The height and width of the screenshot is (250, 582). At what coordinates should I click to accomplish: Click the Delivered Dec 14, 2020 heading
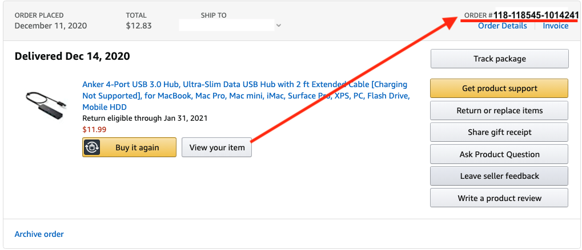point(72,56)
